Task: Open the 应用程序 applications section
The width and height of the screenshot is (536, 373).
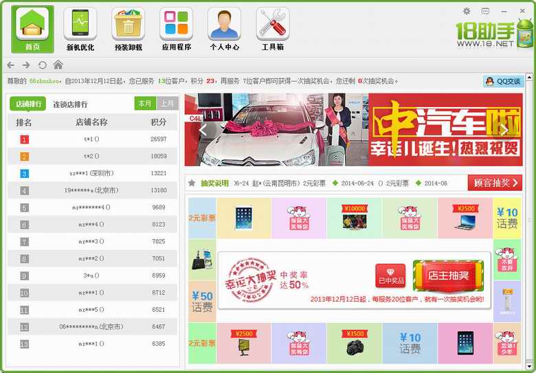Action: [177, 29]
